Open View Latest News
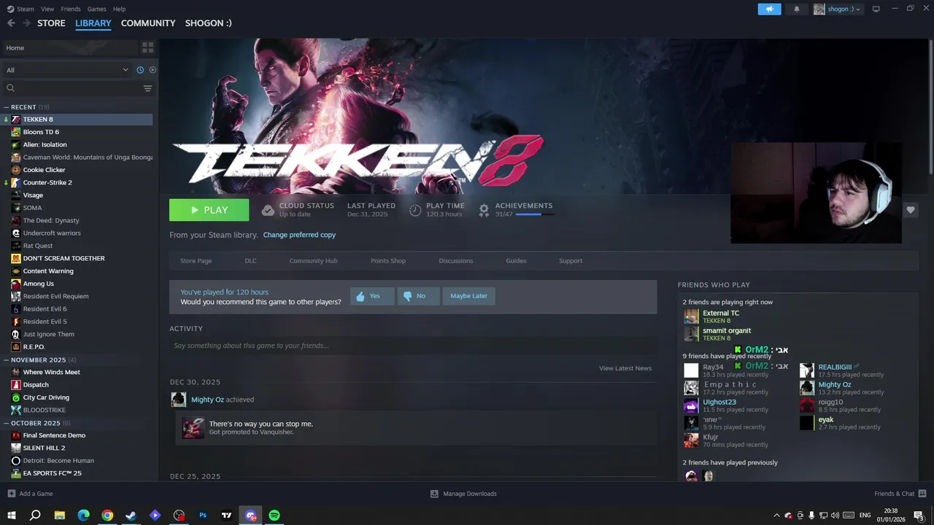Viewport: 934px width, 525px height. pos(625,368)
